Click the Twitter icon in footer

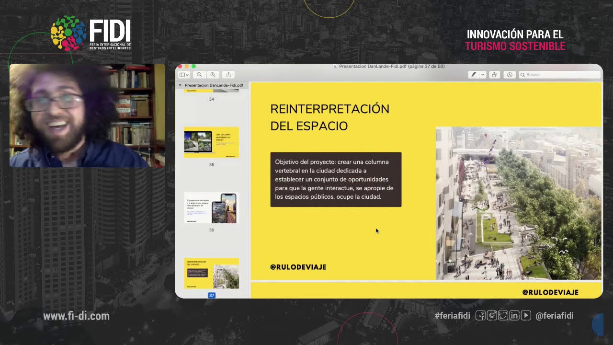503,315
